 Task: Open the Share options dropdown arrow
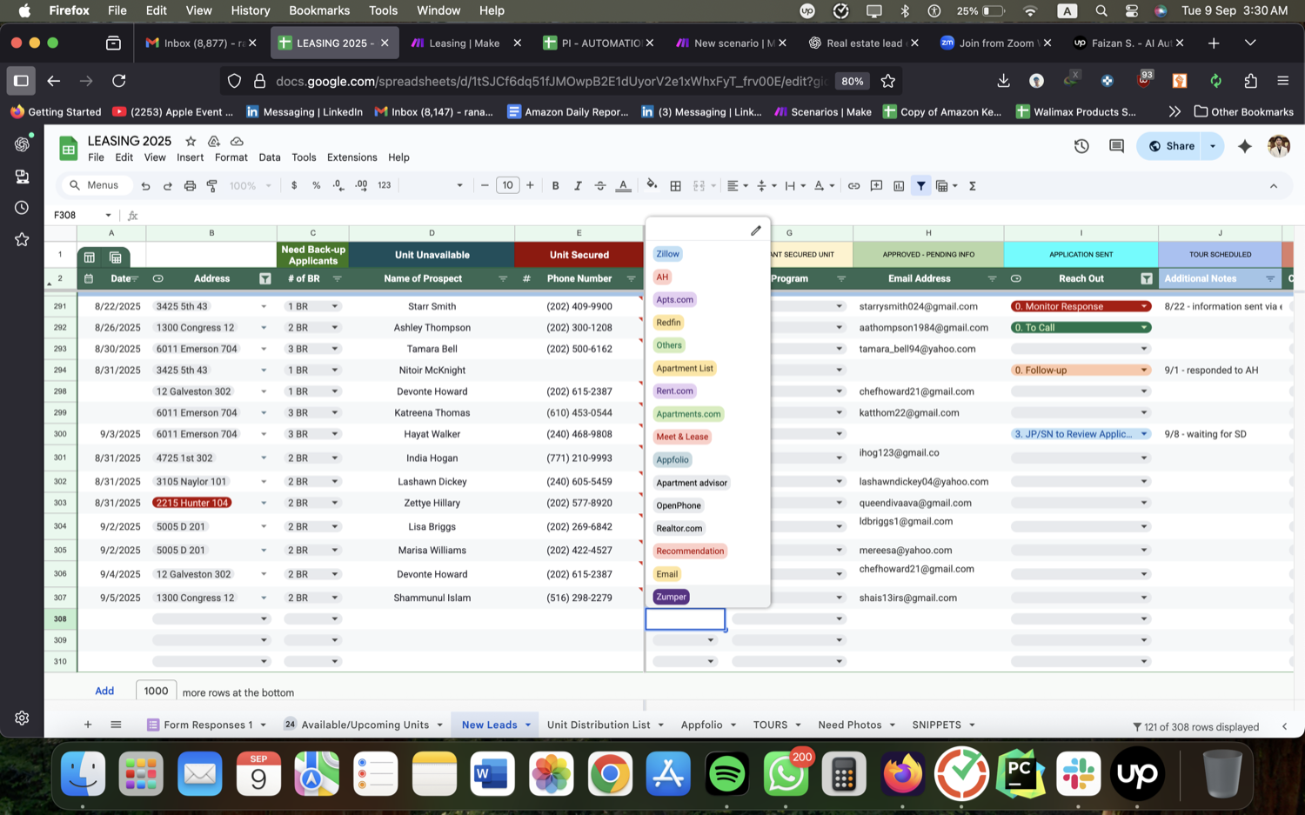(1213, 146)
